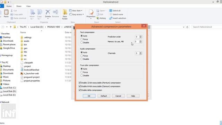222x125 pixels.
Task: Click the Up arrow navigation button
Action: (x=11, y=27)
